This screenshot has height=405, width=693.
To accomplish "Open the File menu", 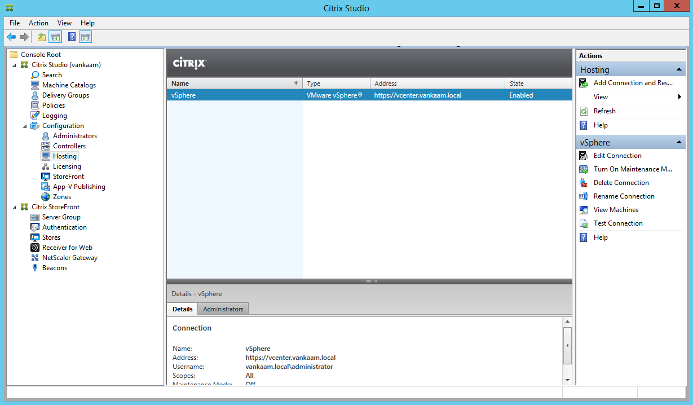I will [15, 23].
